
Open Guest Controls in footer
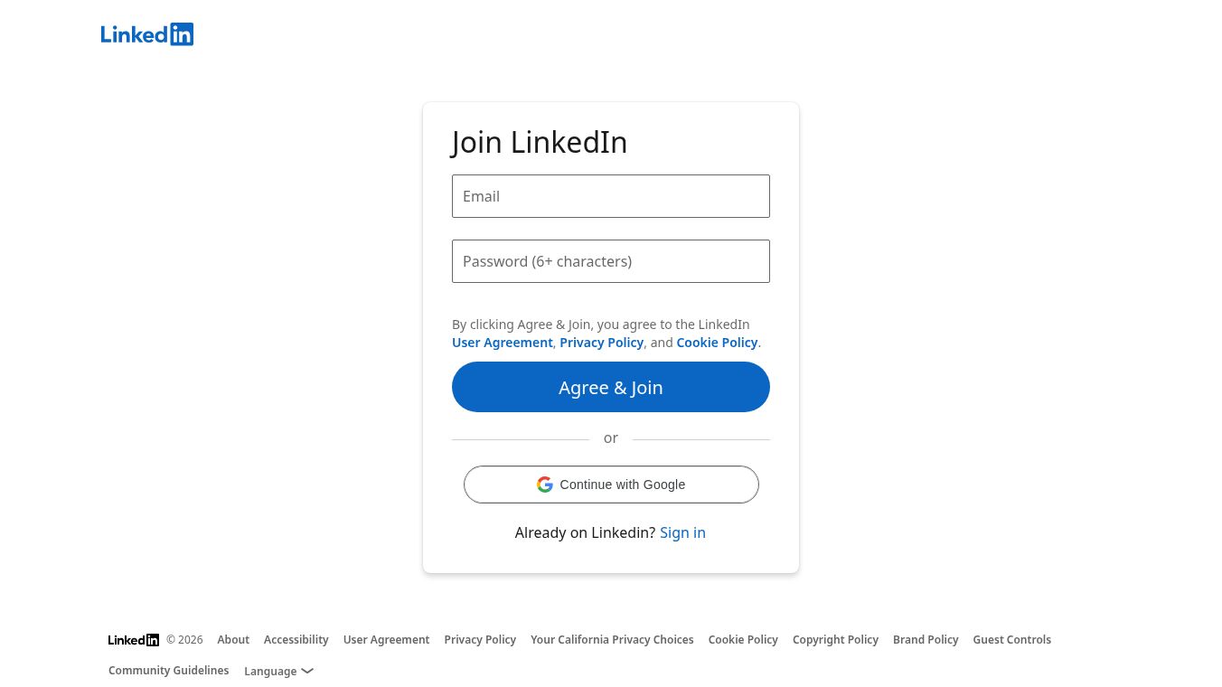(1011, 640)
